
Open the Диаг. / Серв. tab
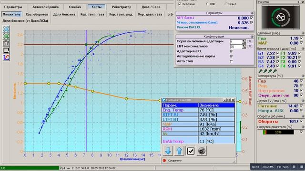tap(152, 7)
